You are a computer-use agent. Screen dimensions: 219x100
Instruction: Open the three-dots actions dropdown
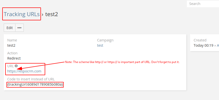coord(19,28)
